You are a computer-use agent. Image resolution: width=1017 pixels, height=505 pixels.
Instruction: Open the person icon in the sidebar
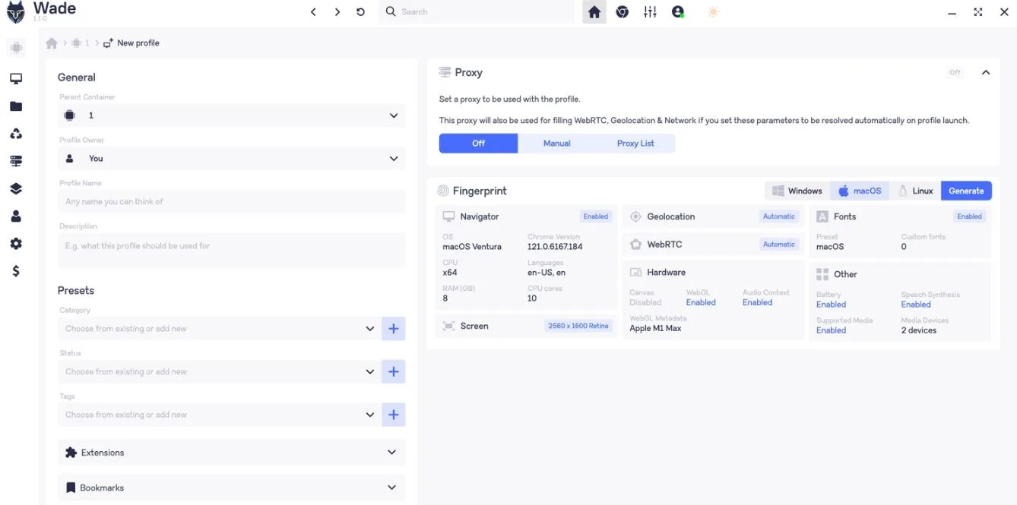16,216
